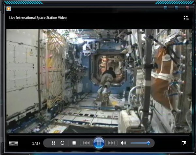Toggle shuffle mode on
This screenshot has height=155, width=196.
coord(54,143)
